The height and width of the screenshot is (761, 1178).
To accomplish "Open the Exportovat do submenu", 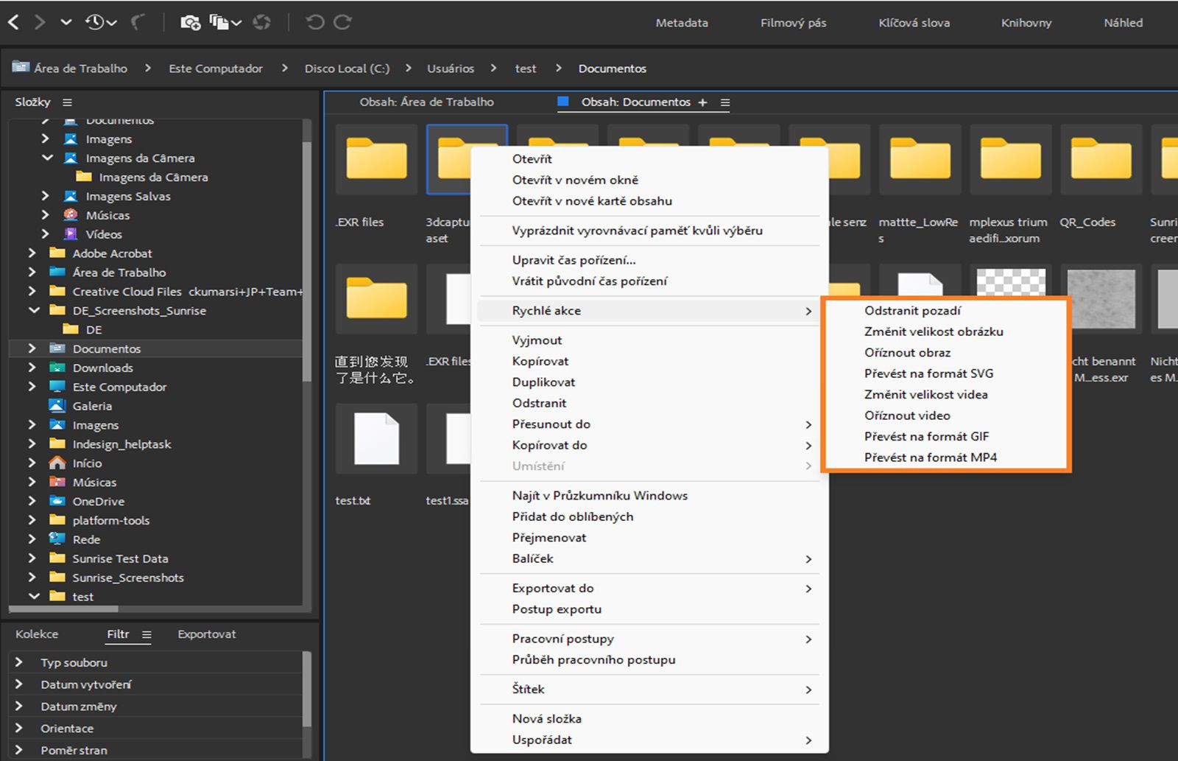I will (649, 588).
